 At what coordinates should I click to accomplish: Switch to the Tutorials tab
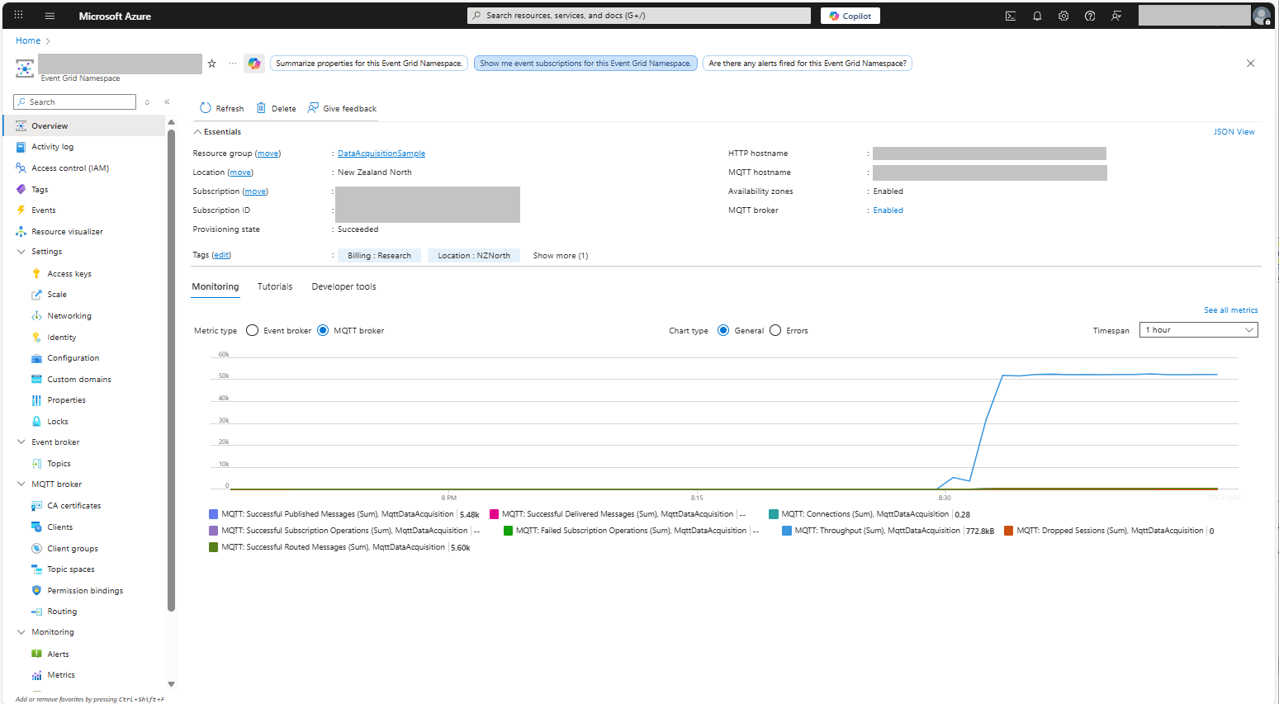[x=275, y=287]
